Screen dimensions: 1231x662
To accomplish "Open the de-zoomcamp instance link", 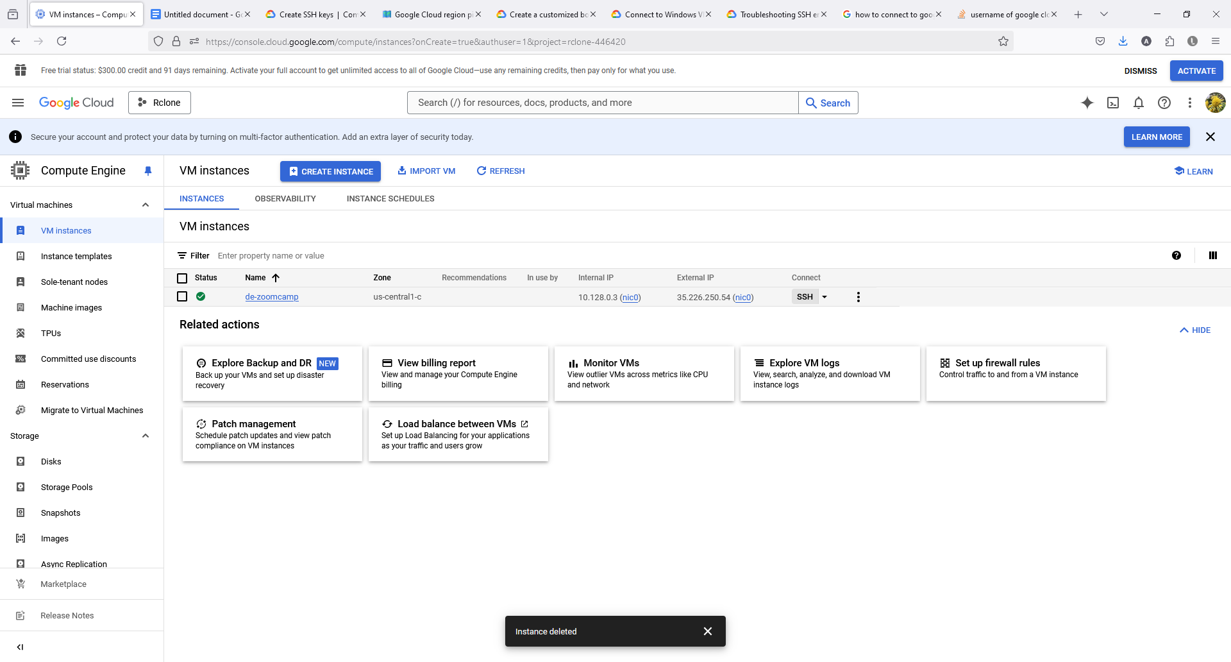I will tap(272, 297).
